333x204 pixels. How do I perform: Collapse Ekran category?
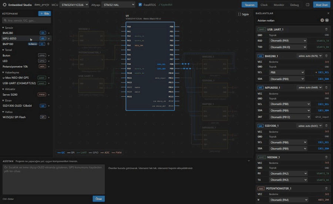[x=7, y=101]
